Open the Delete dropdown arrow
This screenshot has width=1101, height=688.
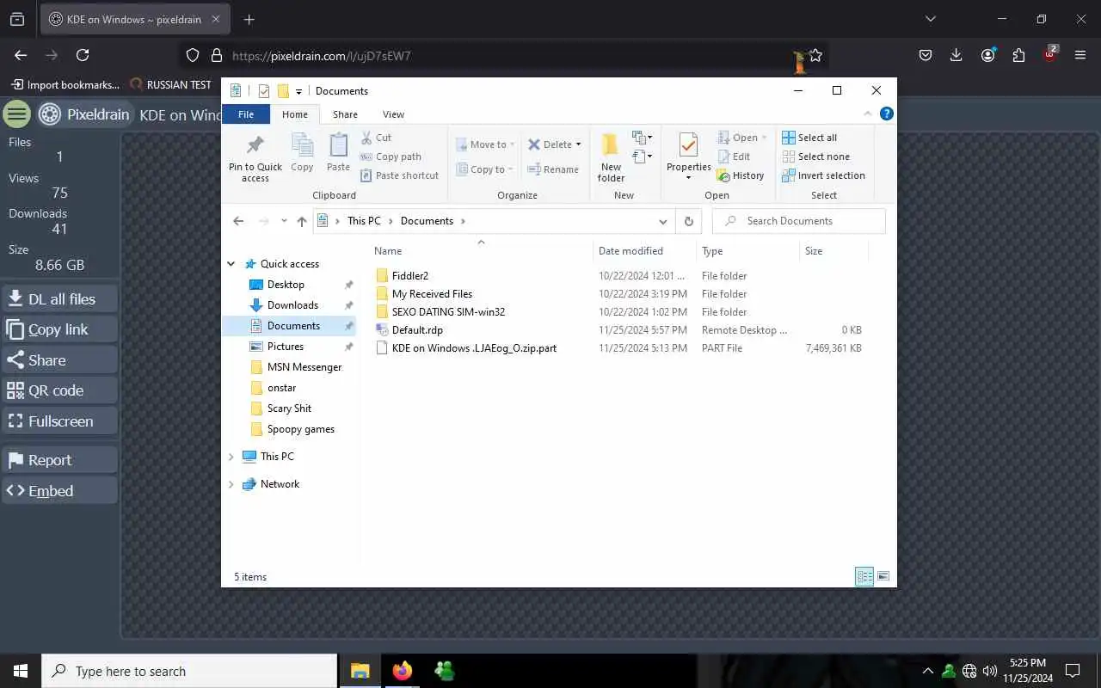pos(578,144)
